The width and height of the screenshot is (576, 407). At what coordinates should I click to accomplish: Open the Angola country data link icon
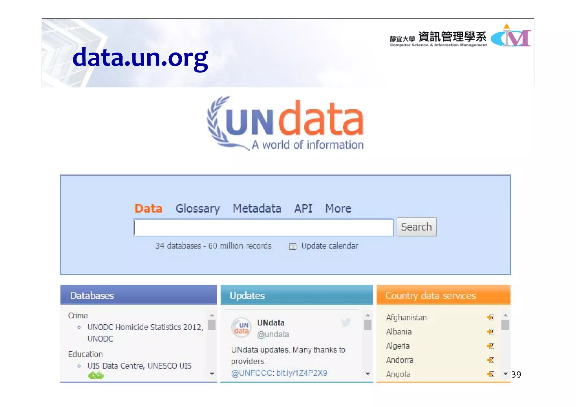491,374
